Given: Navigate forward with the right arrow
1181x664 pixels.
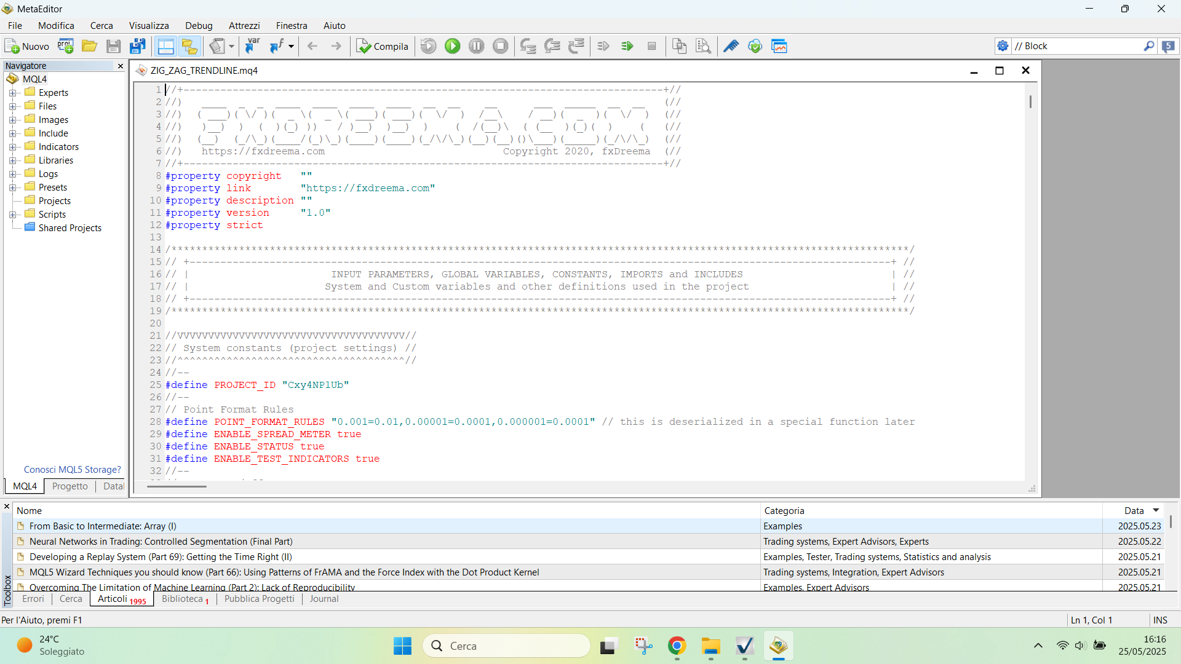Looking at the screenshot, I should [336, 46].
